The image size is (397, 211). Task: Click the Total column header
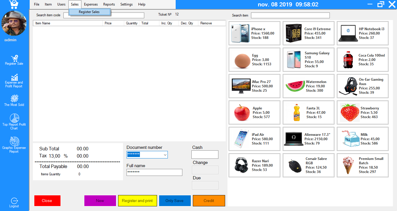click(149, 23)
